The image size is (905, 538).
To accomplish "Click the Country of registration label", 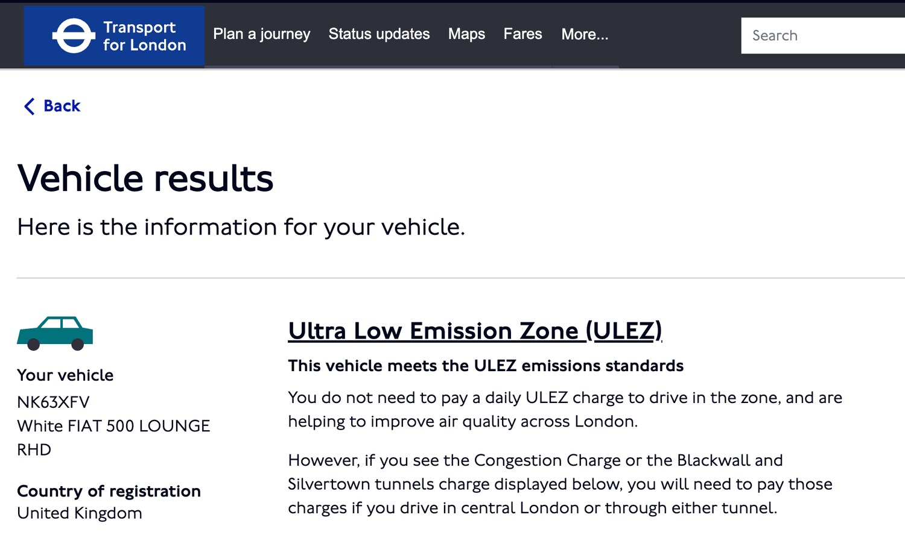I will [x=109, y=491].
